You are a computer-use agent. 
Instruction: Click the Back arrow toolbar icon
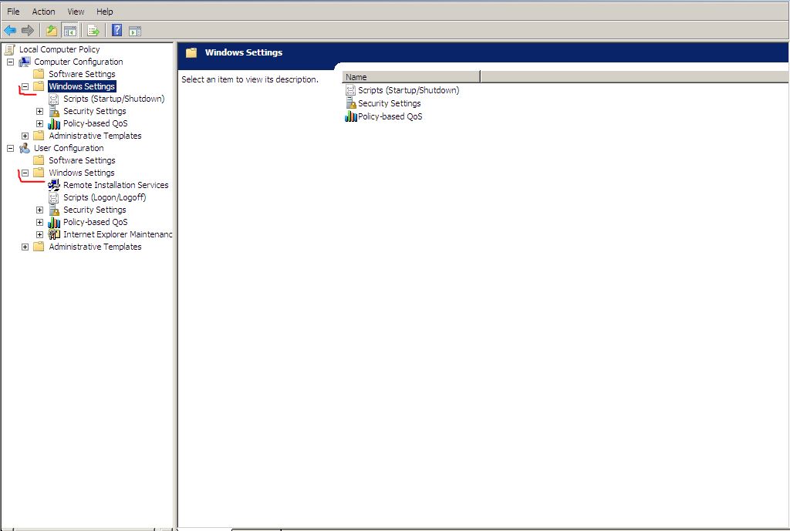(x=9, y=31)
